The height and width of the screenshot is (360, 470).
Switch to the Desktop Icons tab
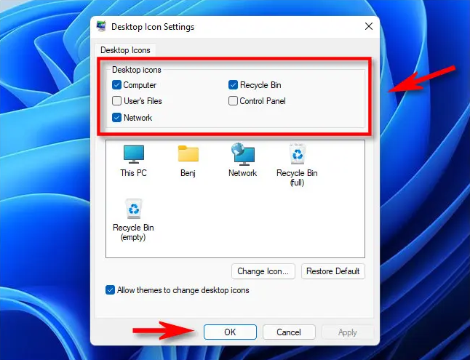pyautogui.click(x=125, y=50)
